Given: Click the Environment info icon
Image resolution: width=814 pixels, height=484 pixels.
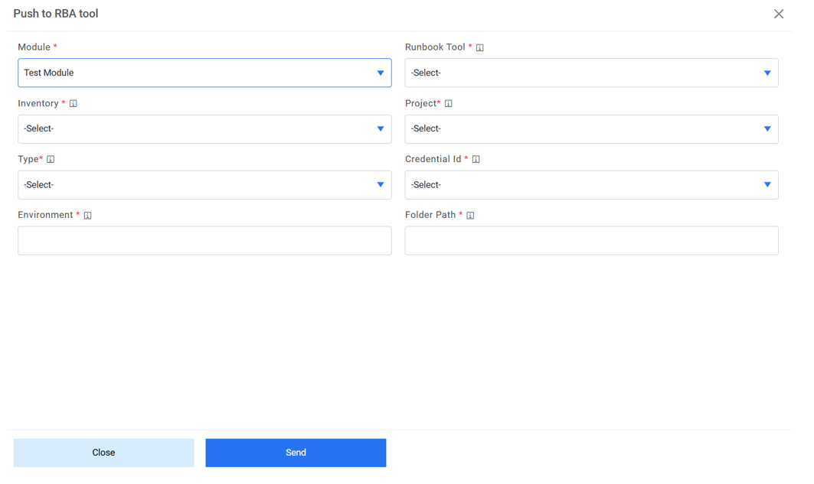Looking at the screenshot, I should 87,216.
